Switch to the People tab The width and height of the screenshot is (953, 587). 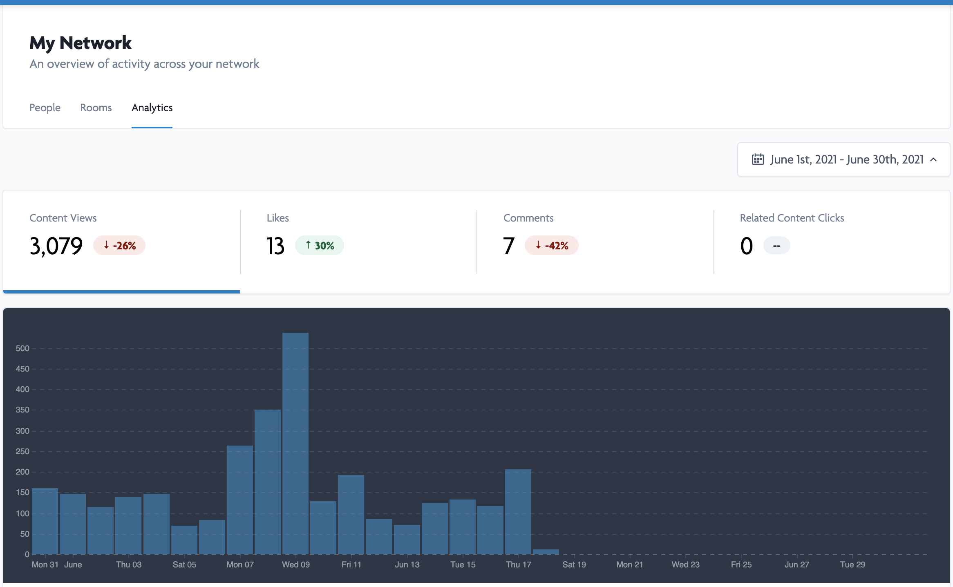coord(45,108)
